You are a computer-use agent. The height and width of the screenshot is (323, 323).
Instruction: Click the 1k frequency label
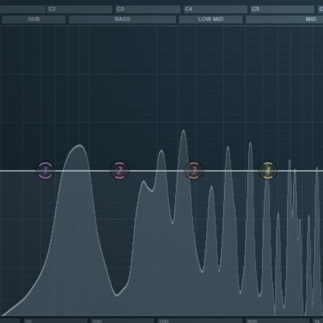pos(318,321)
